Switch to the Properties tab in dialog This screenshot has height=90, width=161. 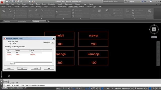[22, 47]
